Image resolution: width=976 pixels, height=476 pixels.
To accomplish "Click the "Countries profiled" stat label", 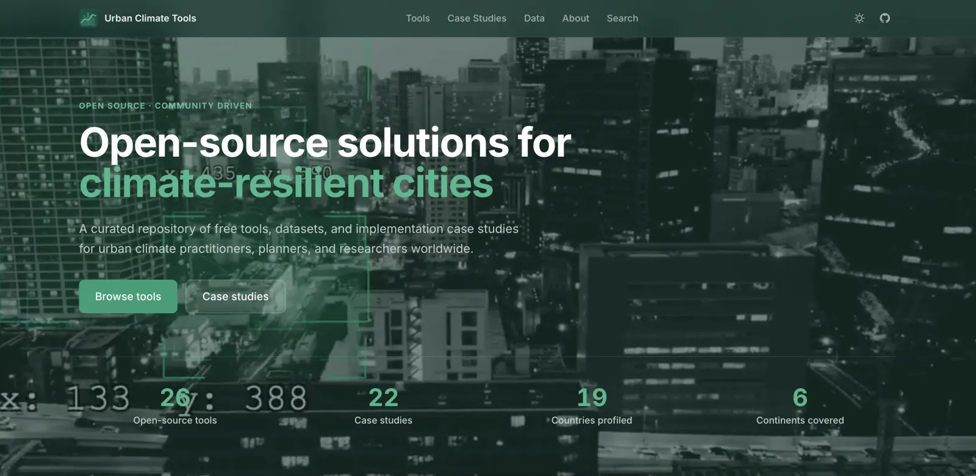I will tap(592, 421).
